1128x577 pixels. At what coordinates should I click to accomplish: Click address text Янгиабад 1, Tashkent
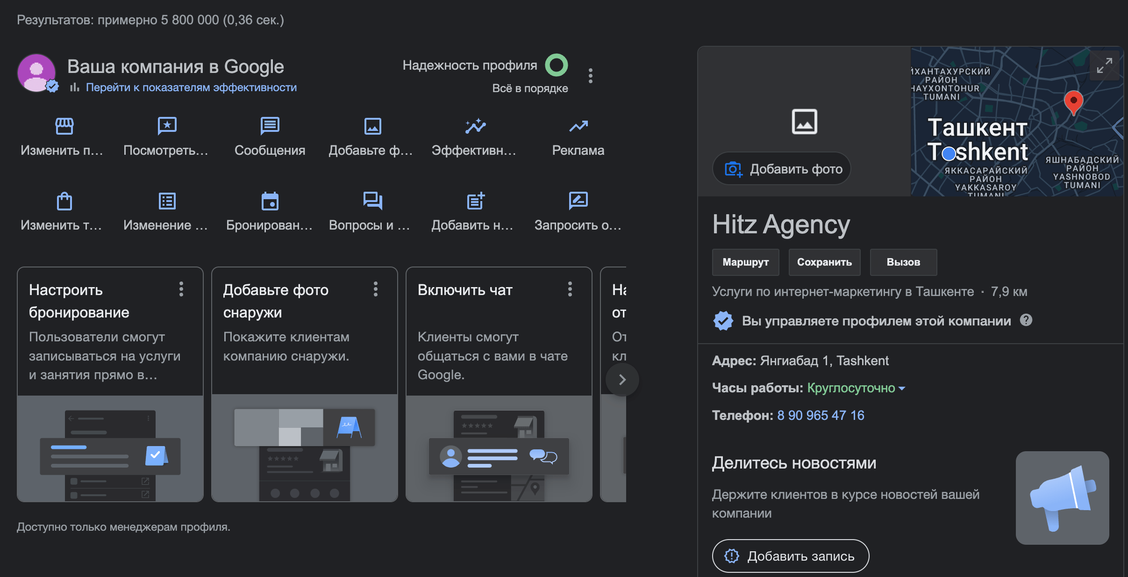click(824, 361)
